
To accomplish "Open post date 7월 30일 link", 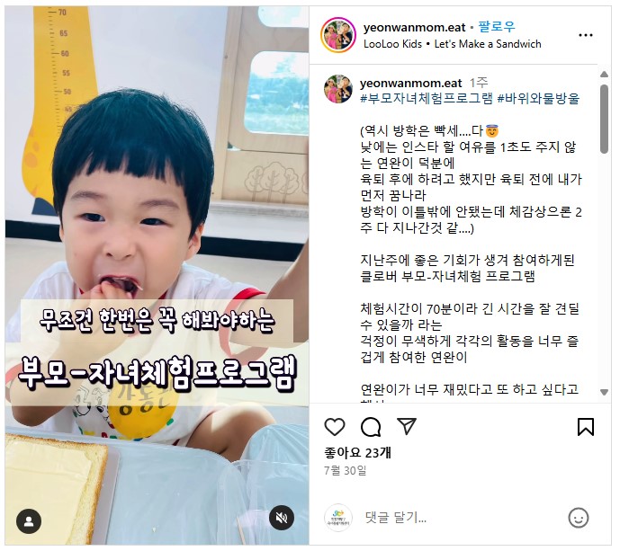I will coord(346,470).
